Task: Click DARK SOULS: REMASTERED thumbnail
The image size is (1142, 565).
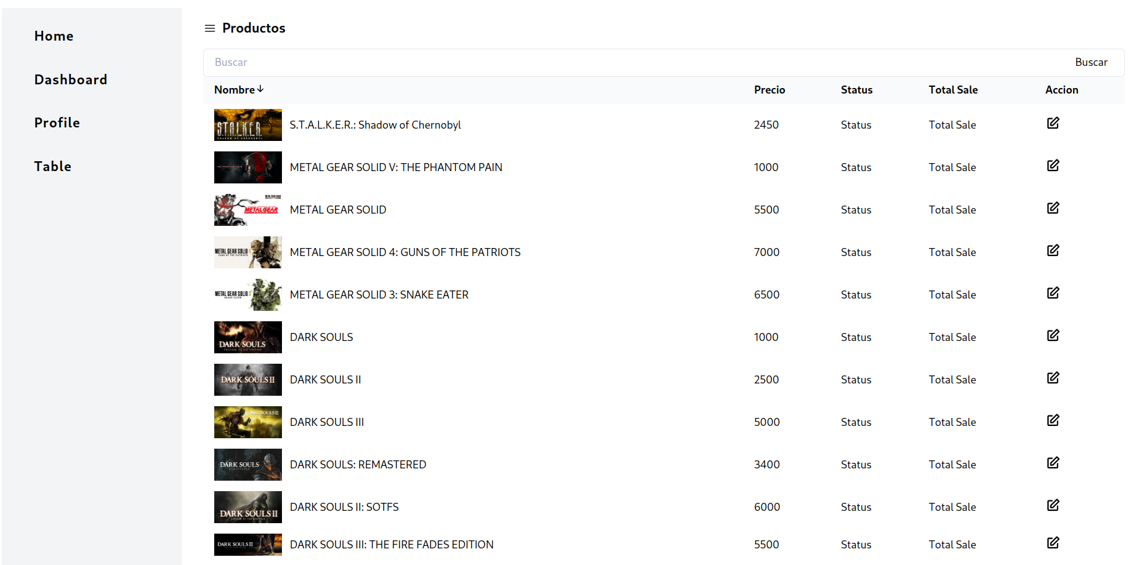Action: coord(248,465)
